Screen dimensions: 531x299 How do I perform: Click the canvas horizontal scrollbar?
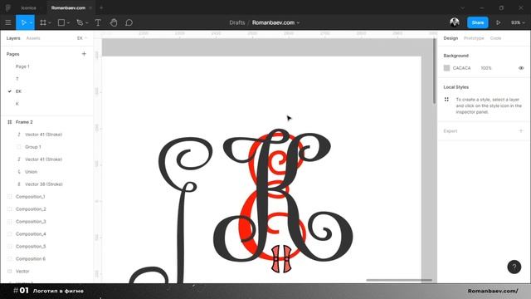399,281
